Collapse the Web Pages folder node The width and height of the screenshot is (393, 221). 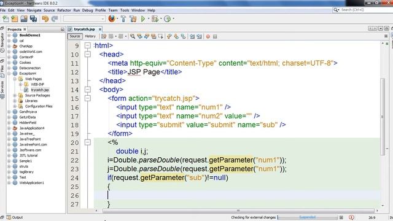point(15,79)
